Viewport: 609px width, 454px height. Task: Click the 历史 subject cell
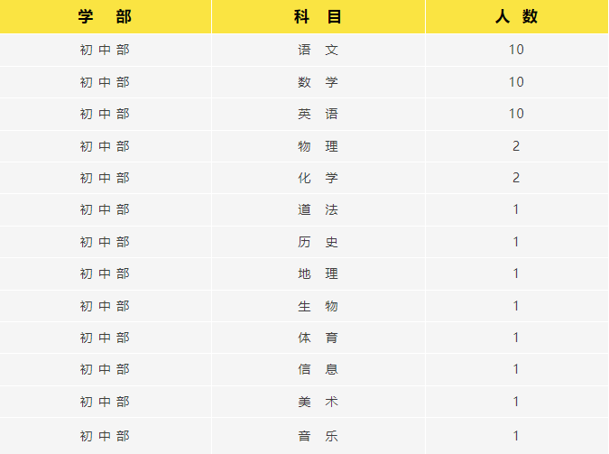[318, 242]
